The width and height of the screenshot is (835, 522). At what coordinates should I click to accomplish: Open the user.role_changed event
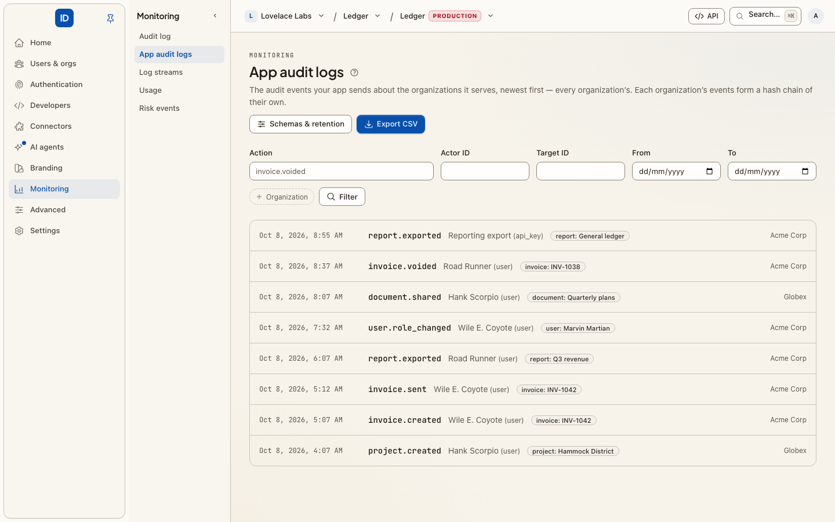(x=533, y=328)
